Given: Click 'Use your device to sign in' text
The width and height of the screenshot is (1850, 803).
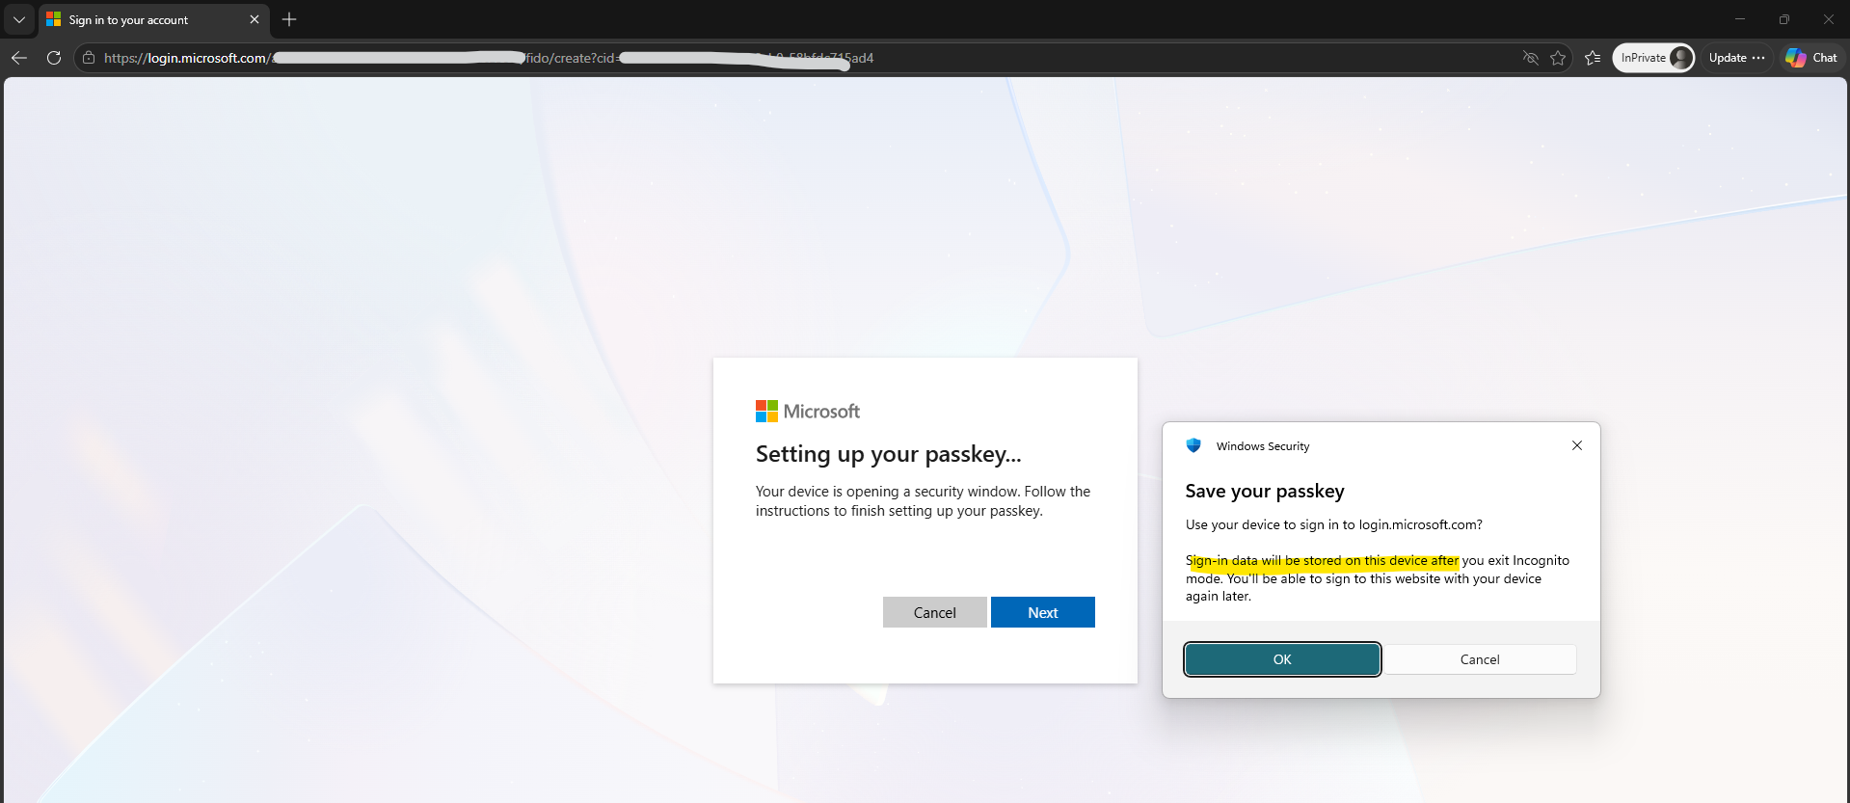Looking at the screenshot, I should [1334, 524].
